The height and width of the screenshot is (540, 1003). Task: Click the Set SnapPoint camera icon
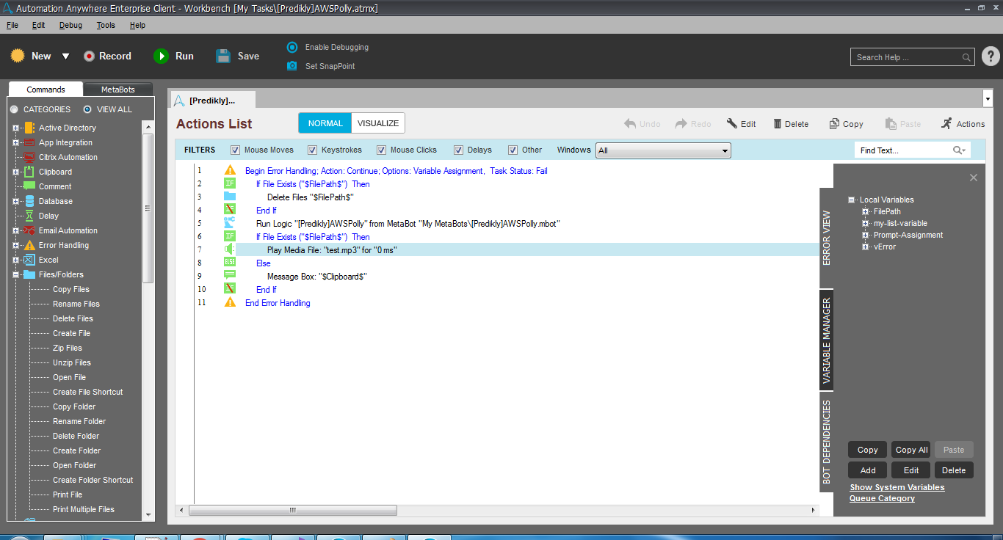(x=292, y=66)
